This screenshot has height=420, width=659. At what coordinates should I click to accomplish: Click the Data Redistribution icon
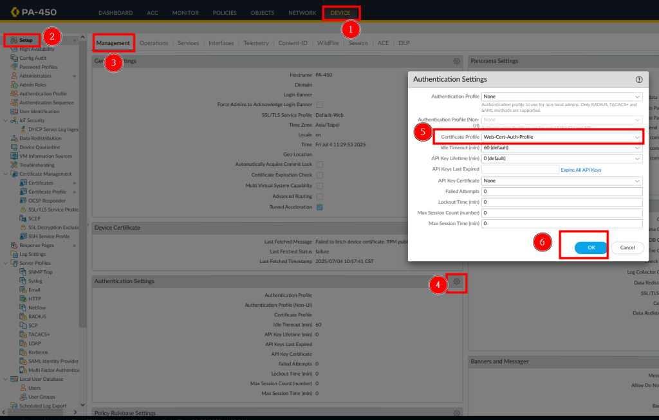(14, 138)
